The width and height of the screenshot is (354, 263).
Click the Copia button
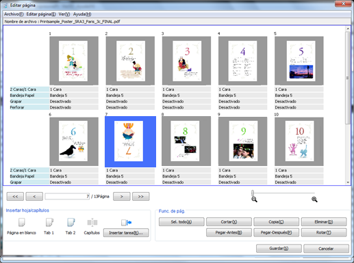click(276, 222)
